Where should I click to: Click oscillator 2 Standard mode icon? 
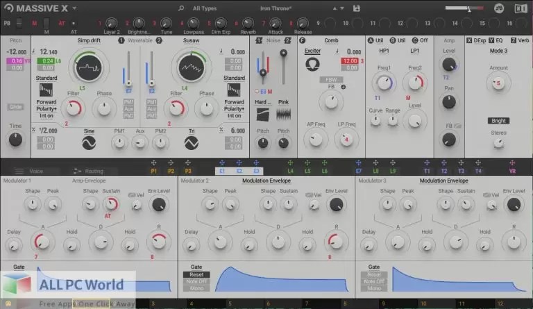pos(233,90)
